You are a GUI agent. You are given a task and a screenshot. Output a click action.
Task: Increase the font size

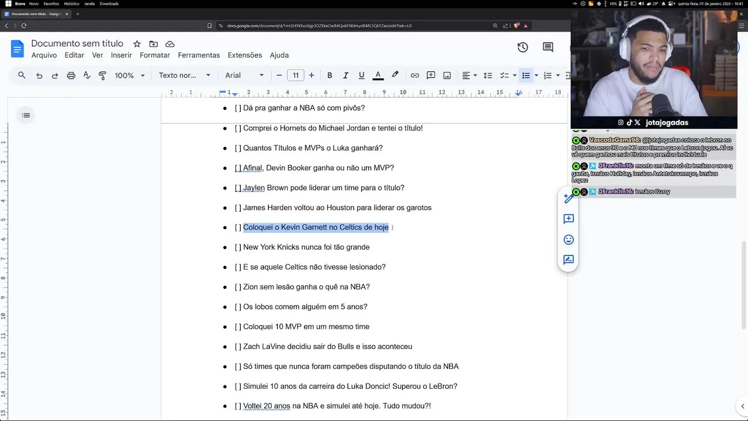pos(311,75)
